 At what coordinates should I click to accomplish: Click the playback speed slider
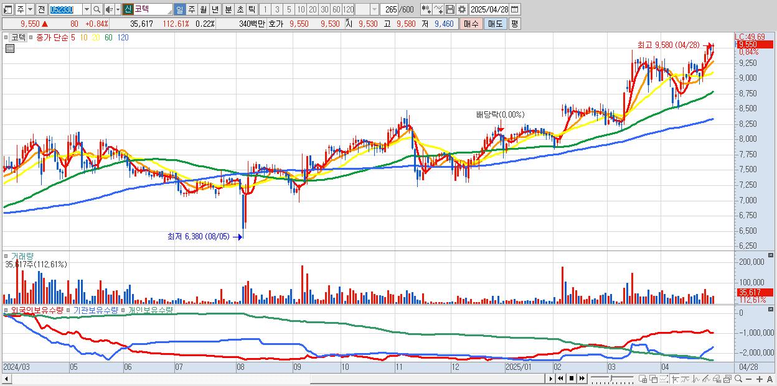pyautogui.click(x=612, y=379)
